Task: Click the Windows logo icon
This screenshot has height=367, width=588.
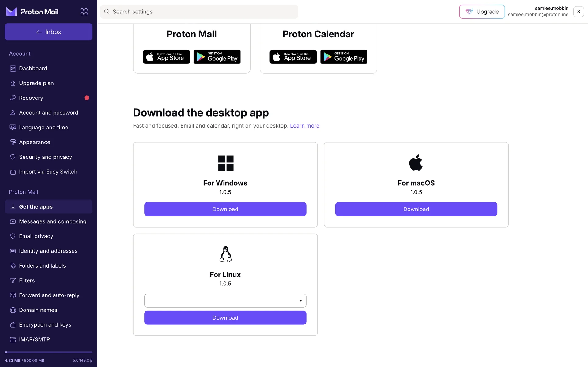Action: (226, 163)
